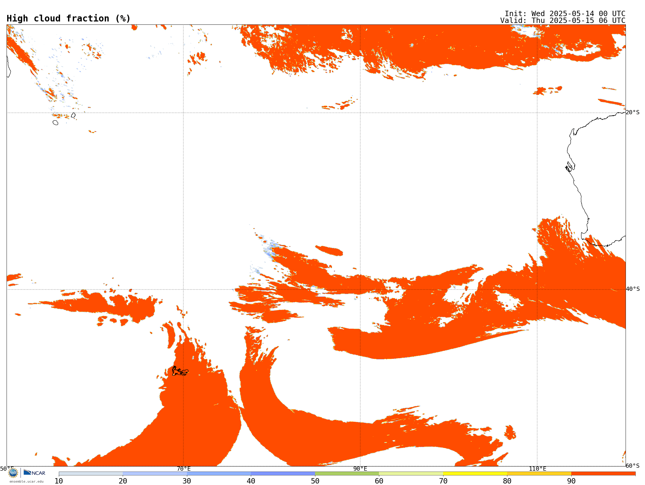Click the 60-70 pale yellow colorbar segment
The width and height of the screenshot is (645, 485).
pyautogui.click(x=411, y=474)
